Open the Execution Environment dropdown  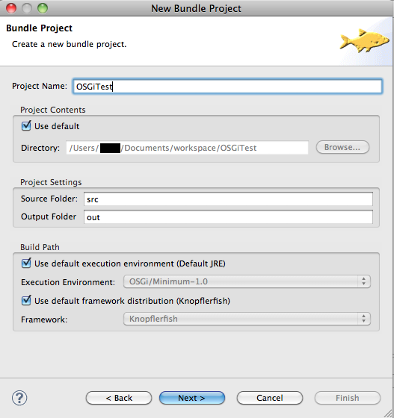coord(247,281)
